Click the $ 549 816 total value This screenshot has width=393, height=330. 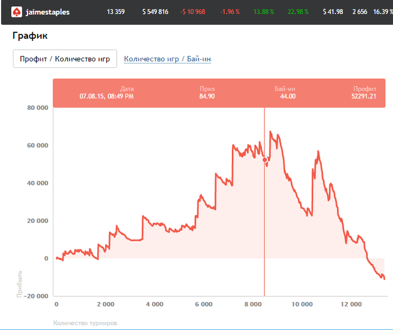click(156, 12)
